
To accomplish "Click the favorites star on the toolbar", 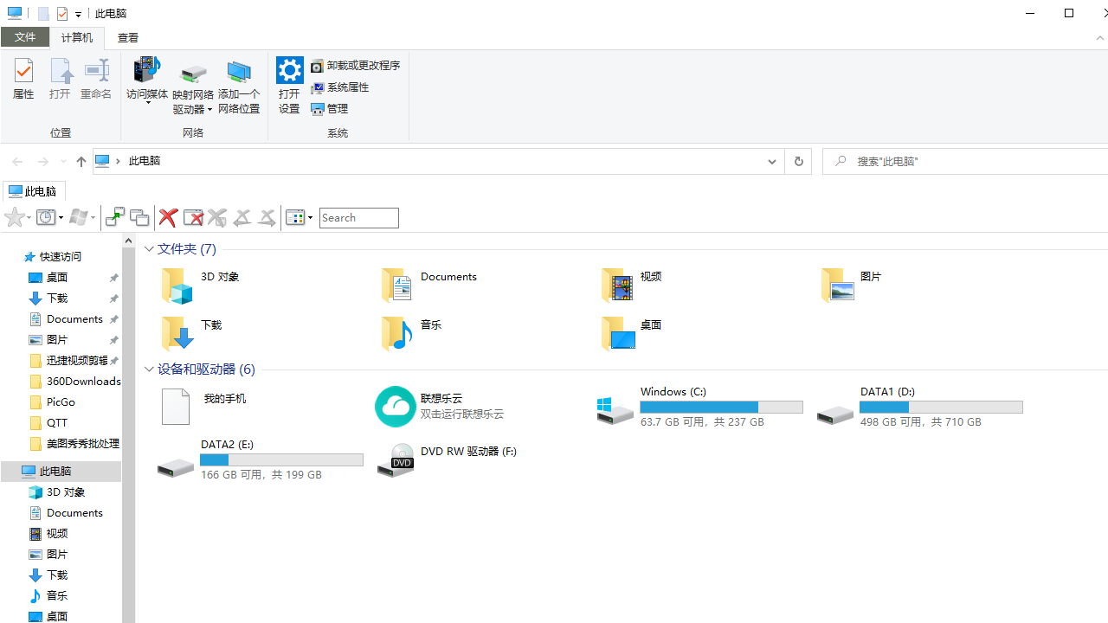I will (13, 217).
